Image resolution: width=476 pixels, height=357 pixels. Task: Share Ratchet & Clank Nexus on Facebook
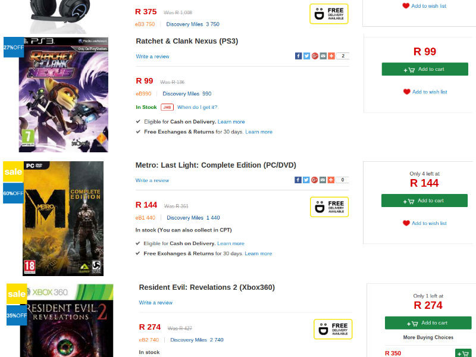[x=299, y=56]
